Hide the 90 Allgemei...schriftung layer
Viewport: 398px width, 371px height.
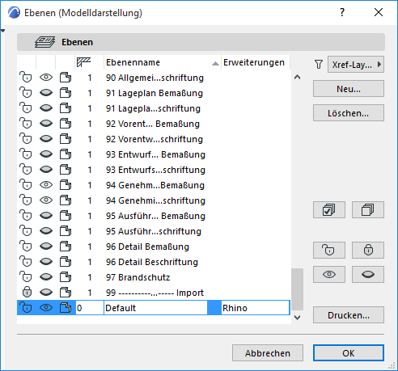click(46, 78)
